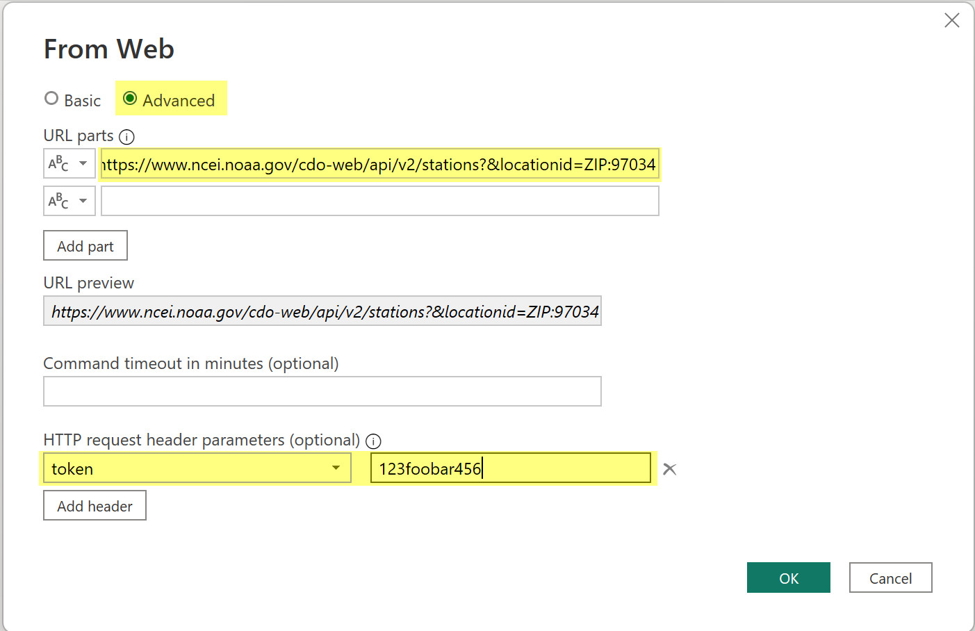Open the first URL part type dropdown
Image resolution: width=975 pixels, height=631 pixels.
[83, 164]
